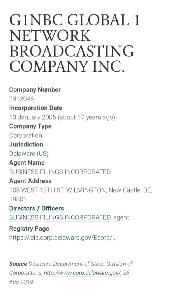
Task: Click the Agent Address label
Action: [30, 181]
